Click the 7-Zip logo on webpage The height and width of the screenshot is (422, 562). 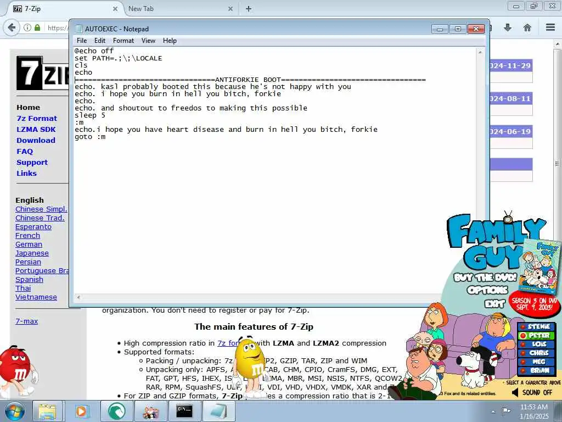tap(42, 73)
